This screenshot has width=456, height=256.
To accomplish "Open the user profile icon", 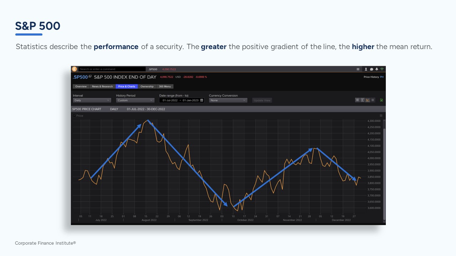I will pyautogui.click(x=366, y=69).
